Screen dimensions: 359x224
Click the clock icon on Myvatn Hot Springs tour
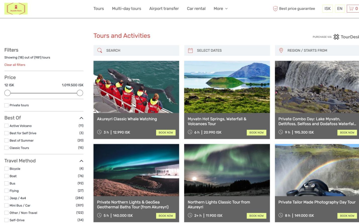click(x=190, y=132)
